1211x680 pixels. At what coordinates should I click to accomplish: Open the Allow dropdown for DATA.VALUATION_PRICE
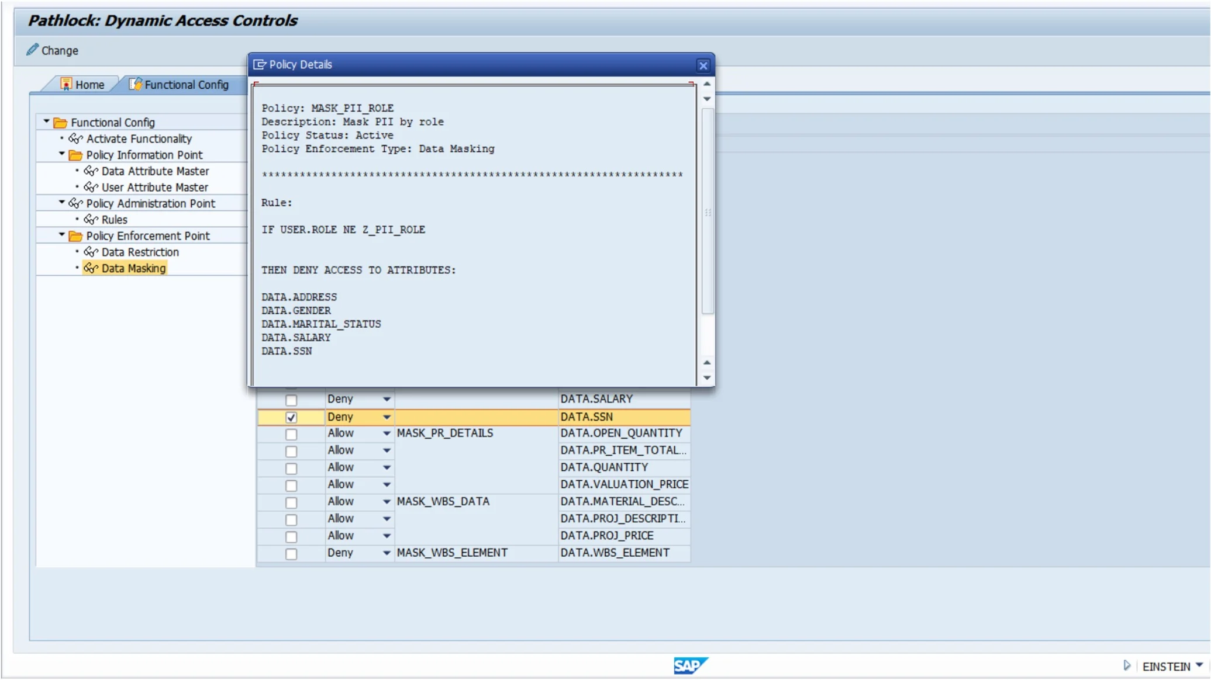pos(387,484)
